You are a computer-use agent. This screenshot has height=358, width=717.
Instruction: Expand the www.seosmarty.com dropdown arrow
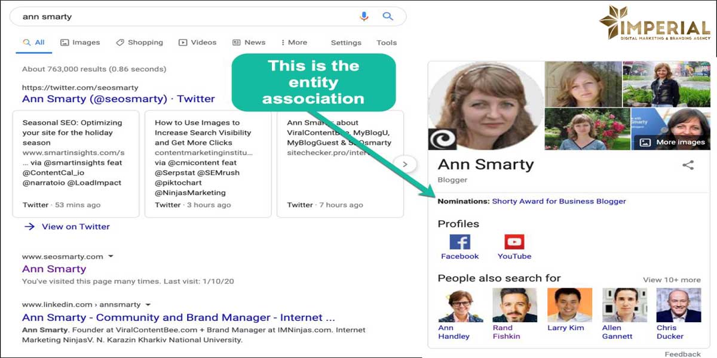111,257
